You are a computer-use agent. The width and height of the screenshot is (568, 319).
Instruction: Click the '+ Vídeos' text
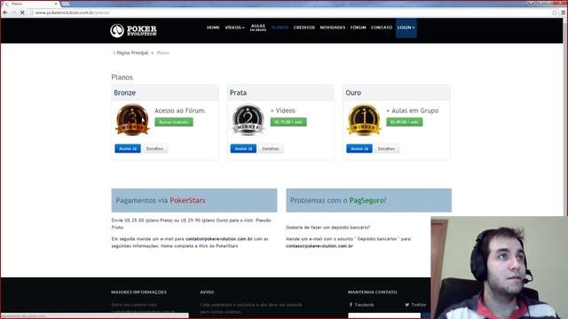click(283, 111)
